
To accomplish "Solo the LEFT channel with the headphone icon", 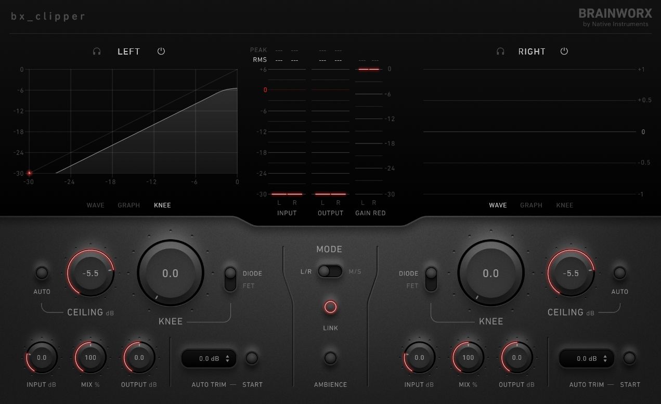I will point(97,51).
